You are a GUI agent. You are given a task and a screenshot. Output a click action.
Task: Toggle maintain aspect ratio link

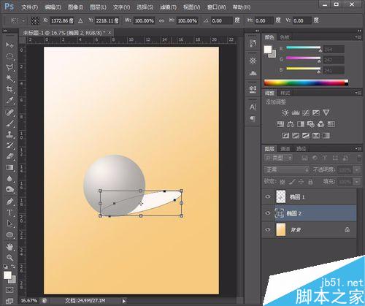pos(161,21)
